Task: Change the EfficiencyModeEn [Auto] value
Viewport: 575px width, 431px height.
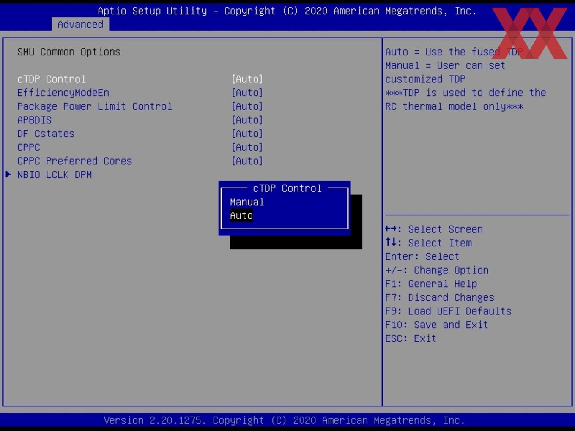Action: (247, 93)
